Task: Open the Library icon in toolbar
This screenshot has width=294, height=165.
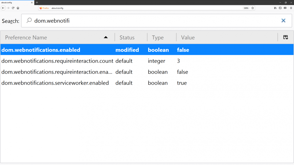Action: (275, 8)
